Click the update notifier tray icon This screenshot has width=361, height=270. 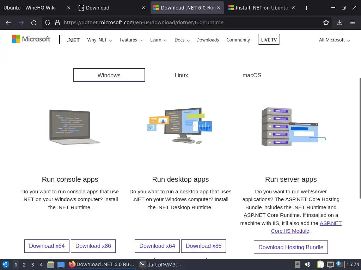coord(339,264)
